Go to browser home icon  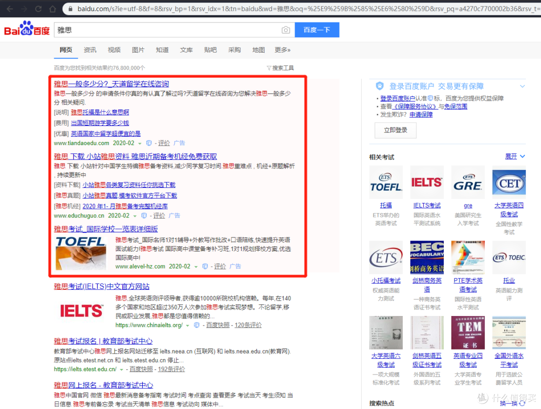click(x=53, y=8)
